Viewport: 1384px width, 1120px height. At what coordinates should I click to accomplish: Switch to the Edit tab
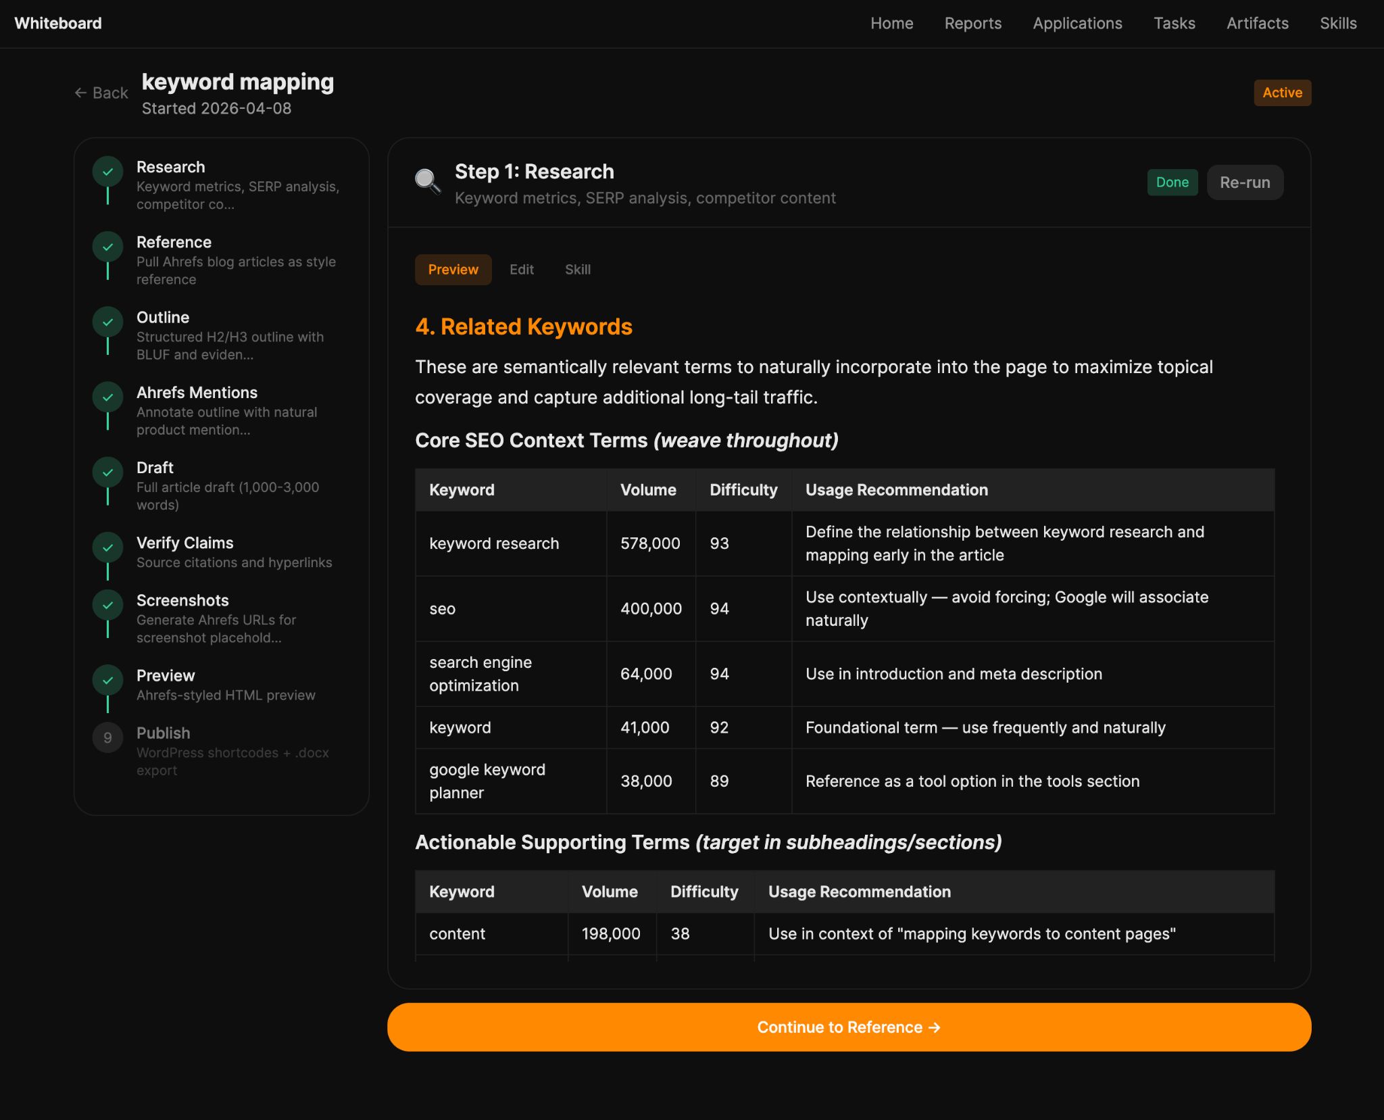point(521,270)
